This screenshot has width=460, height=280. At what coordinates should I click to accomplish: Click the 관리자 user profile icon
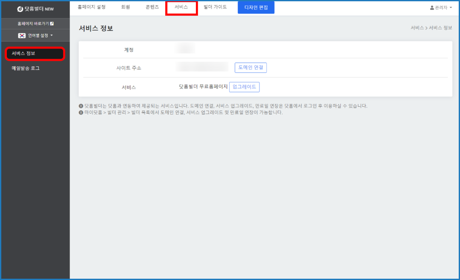[432, 8]
